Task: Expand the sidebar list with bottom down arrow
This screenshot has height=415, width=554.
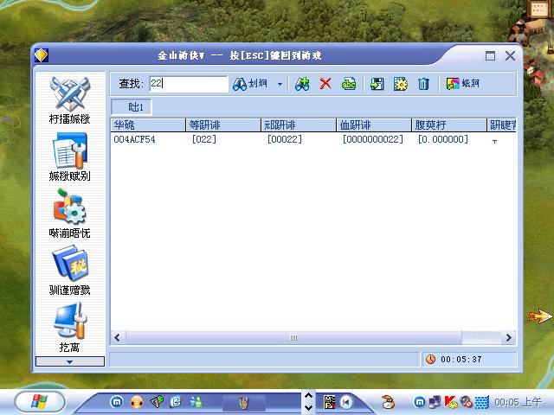Action: point(70,361)
